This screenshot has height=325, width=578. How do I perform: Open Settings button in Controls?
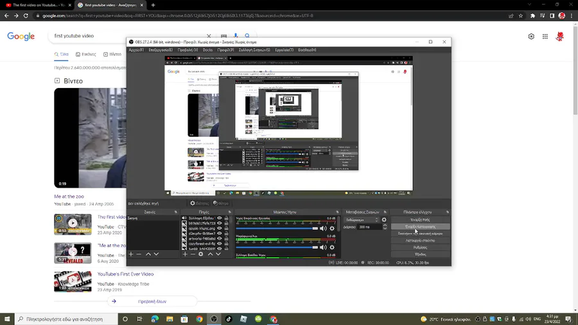pos(420,247)
